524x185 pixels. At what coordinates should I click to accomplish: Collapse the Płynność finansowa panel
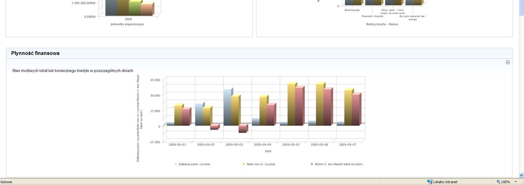pyautogui.click(x=508, y=62)
